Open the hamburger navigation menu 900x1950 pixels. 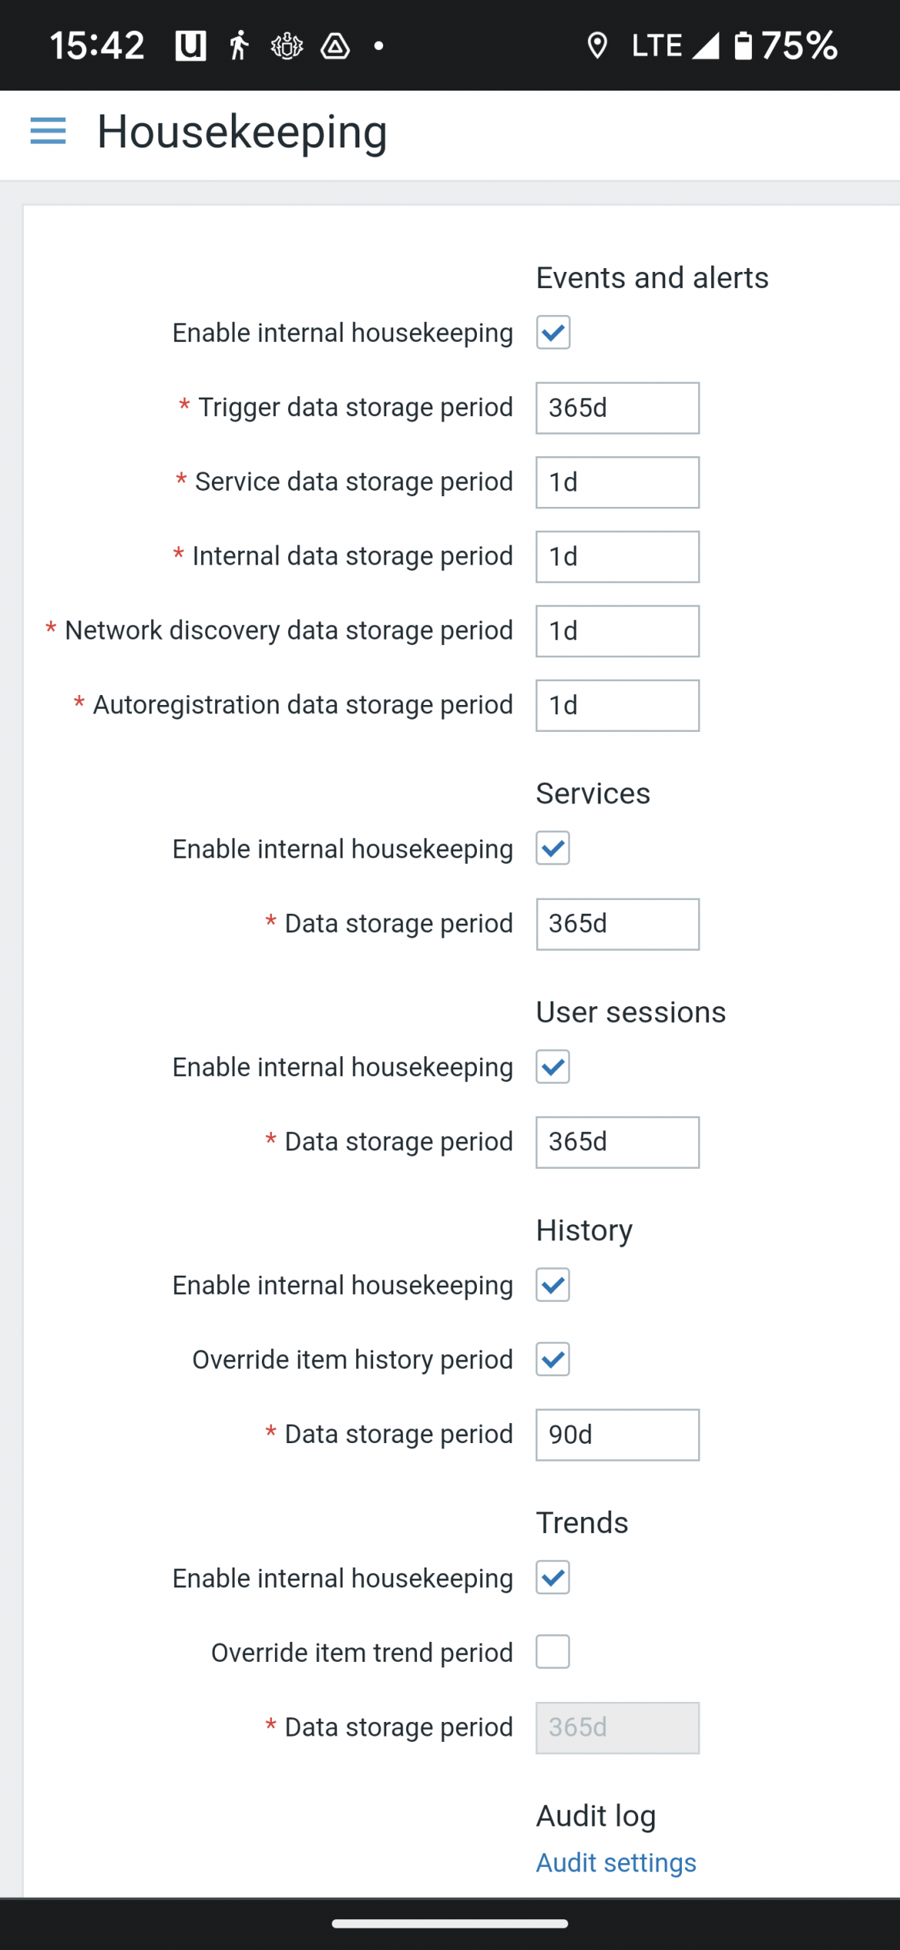[x=48, y=131]
